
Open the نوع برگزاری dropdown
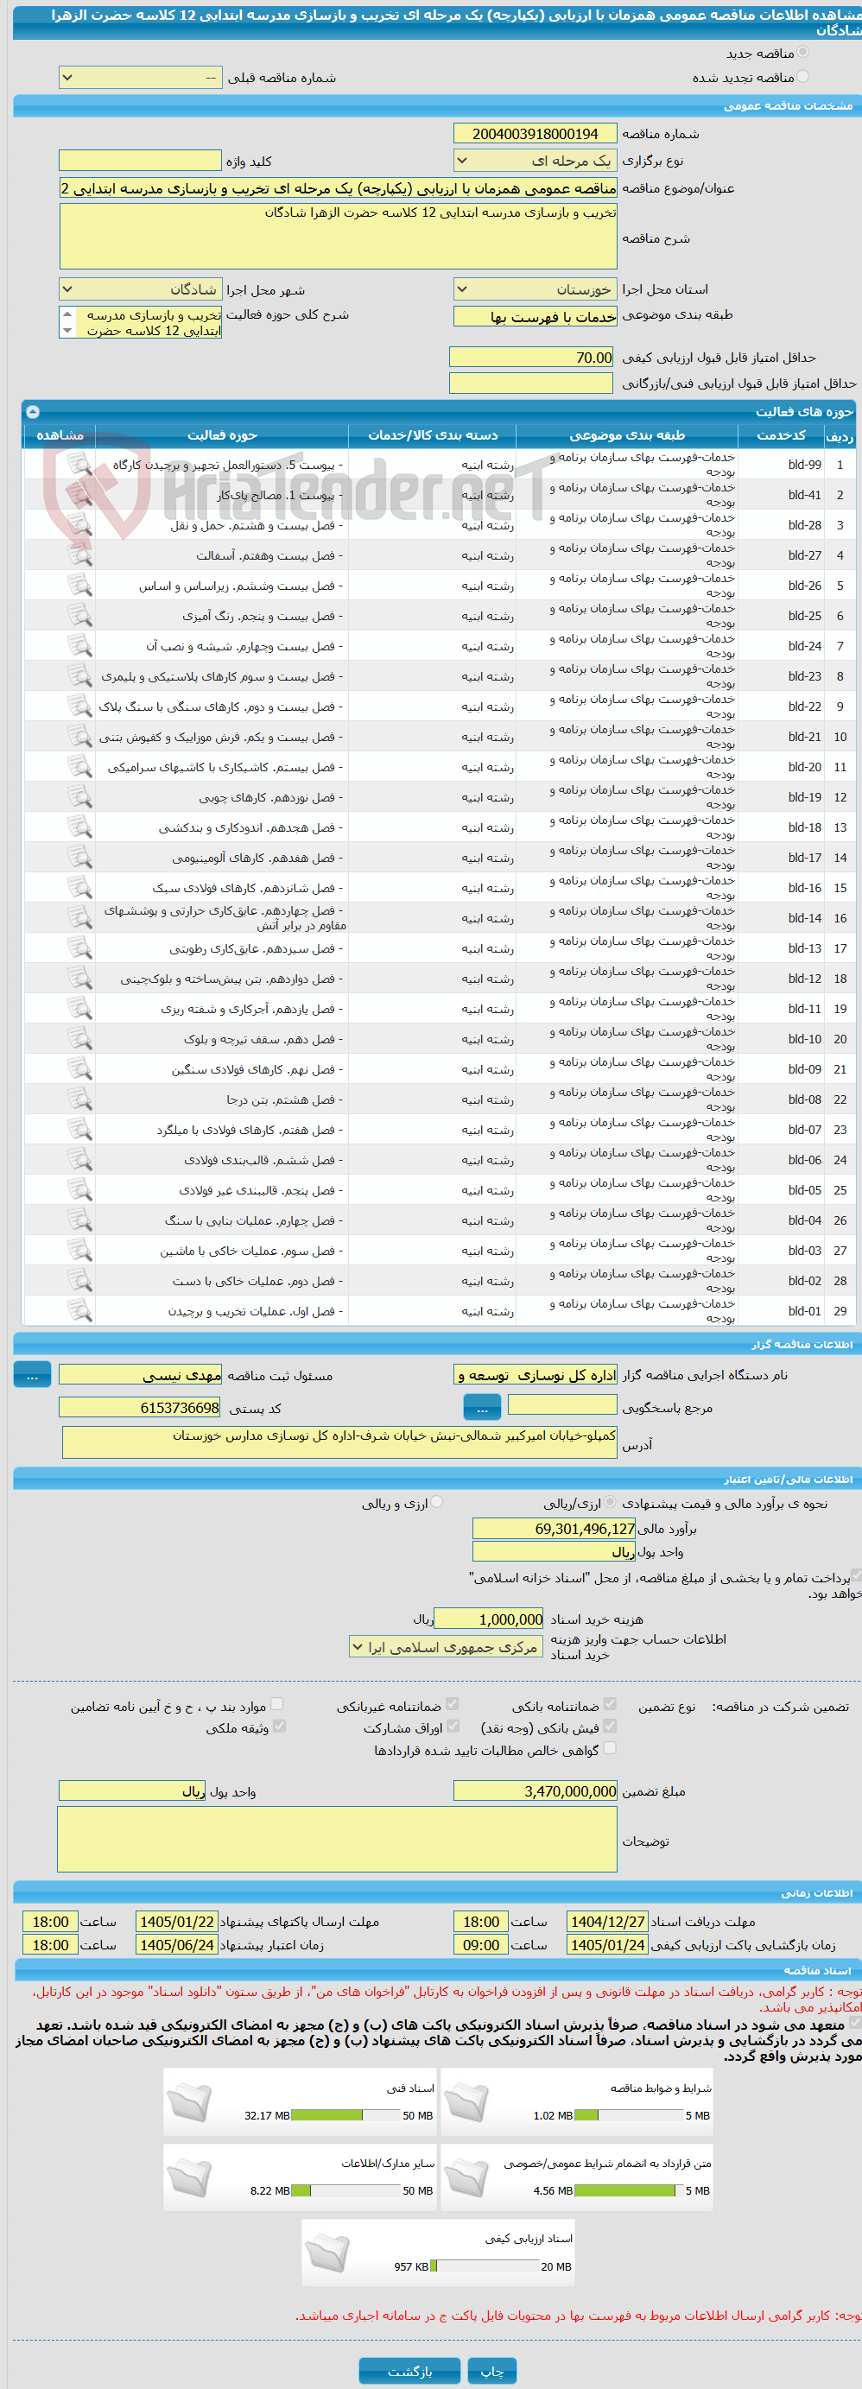click(536, 161)
